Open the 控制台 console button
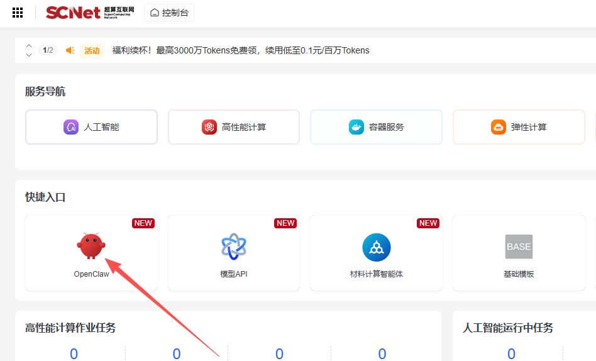This screenshot has width=596, height=361. (x=169, y=13)
